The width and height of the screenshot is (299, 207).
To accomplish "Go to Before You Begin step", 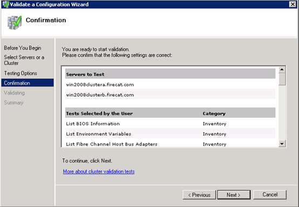I will point(23,48).
